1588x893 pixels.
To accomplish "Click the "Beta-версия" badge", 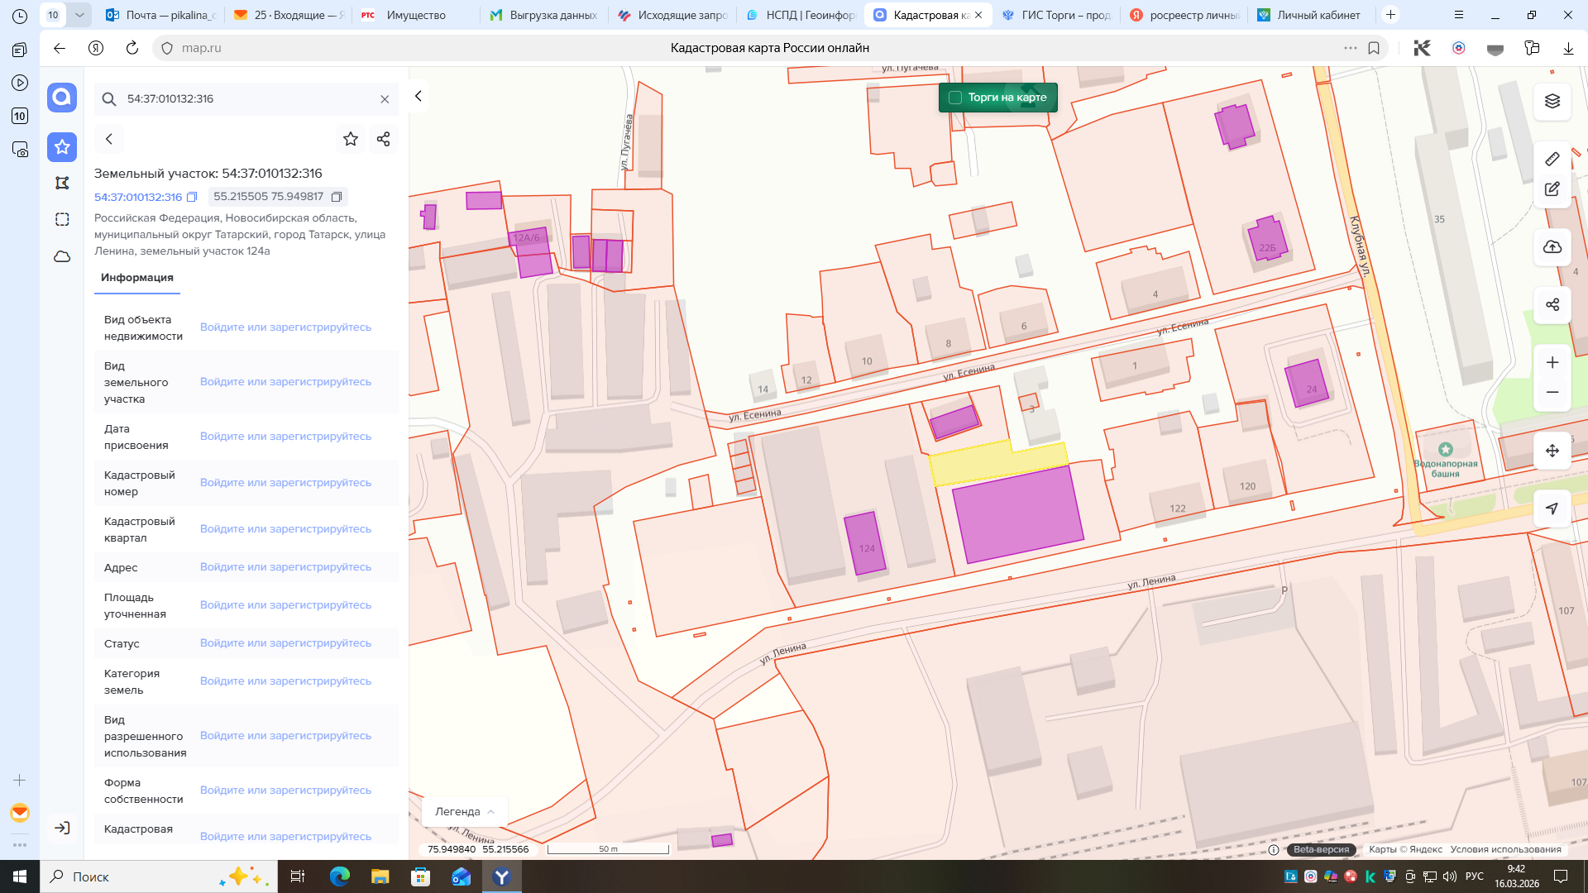I will (x=1321, y=849).
